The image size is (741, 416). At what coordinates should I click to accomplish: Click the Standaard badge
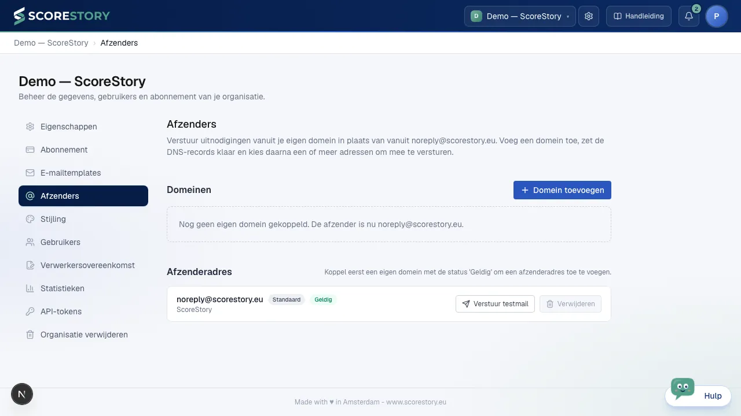pos(287,300)
